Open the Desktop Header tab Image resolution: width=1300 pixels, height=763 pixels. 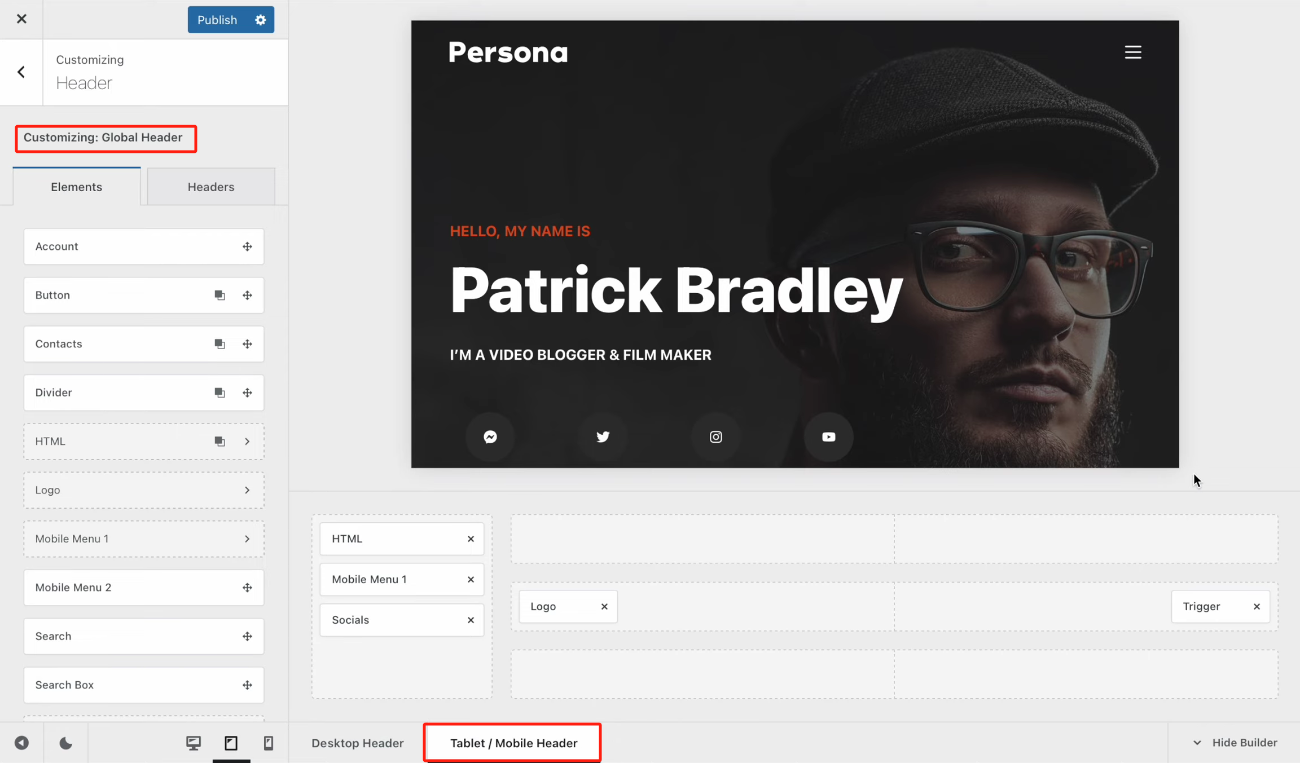(x=357, y=743)
